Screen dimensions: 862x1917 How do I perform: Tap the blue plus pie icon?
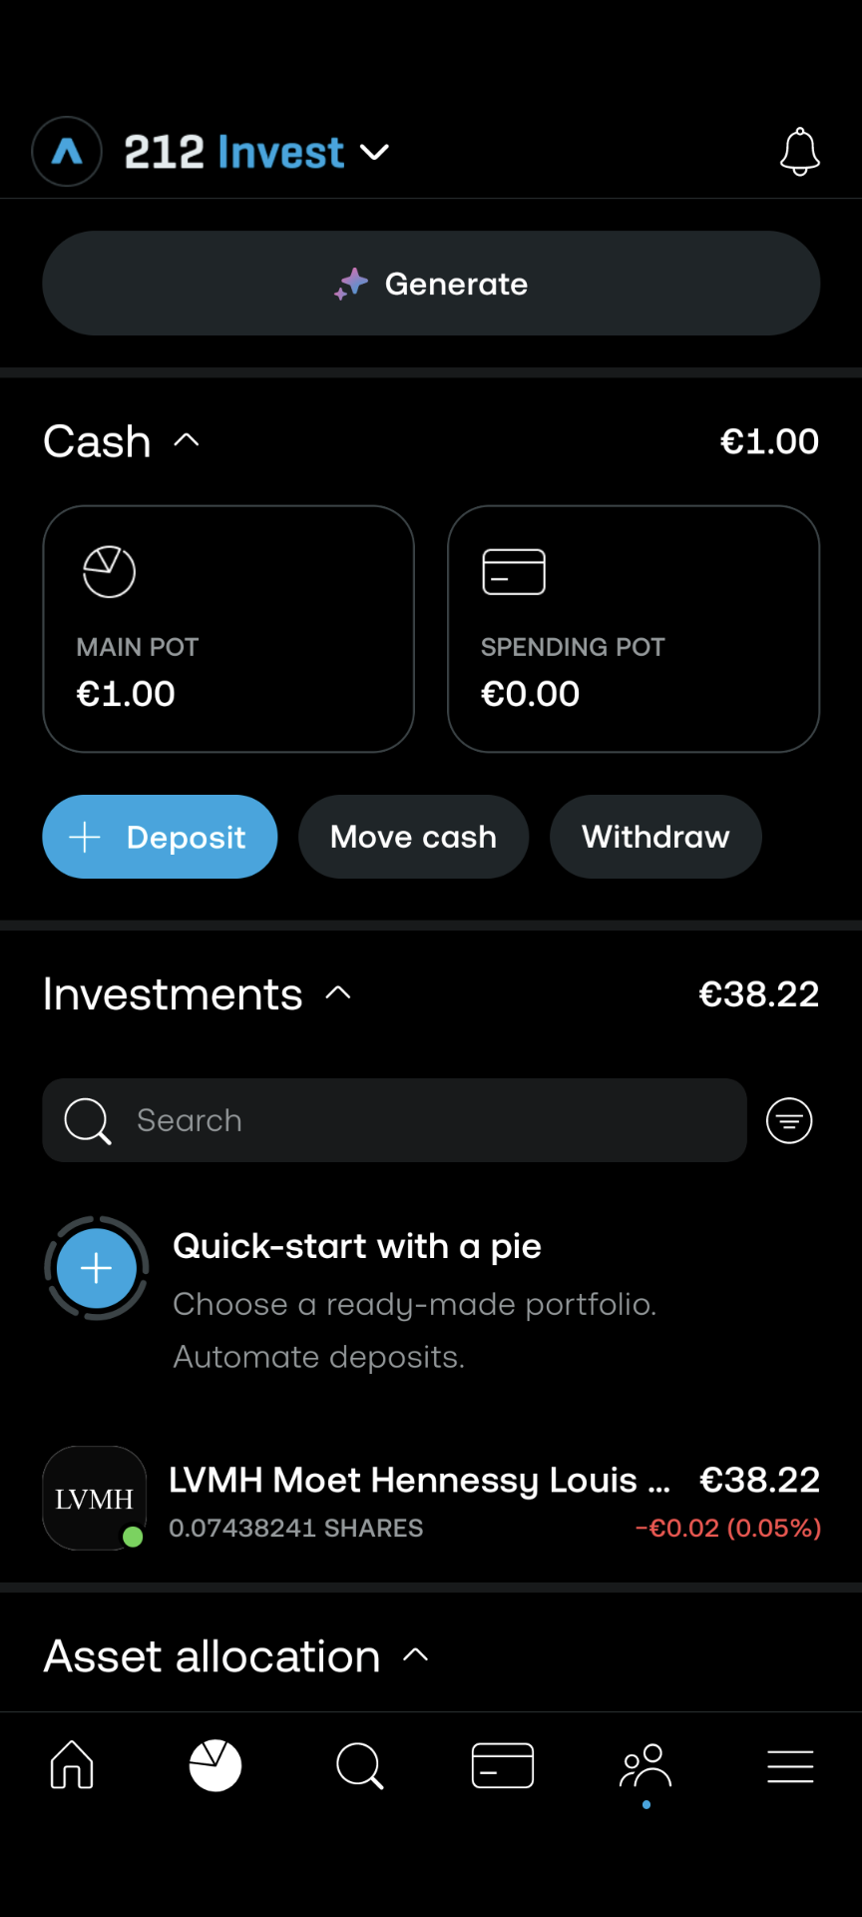point(97,1268)
